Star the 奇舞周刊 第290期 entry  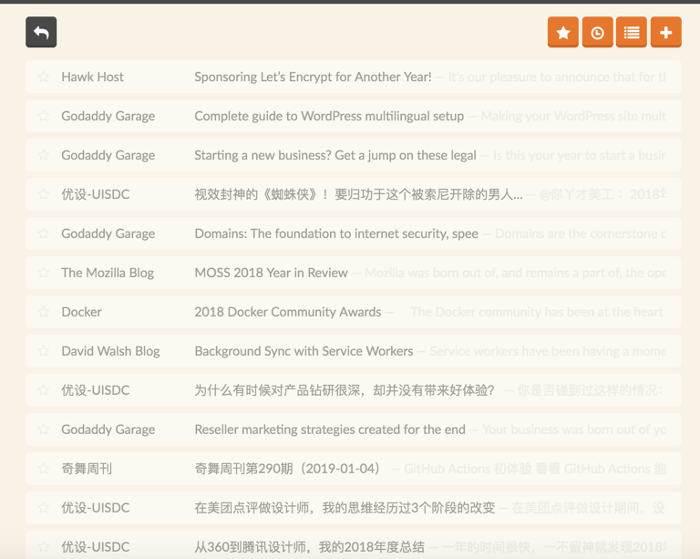[x=44, y=469]
